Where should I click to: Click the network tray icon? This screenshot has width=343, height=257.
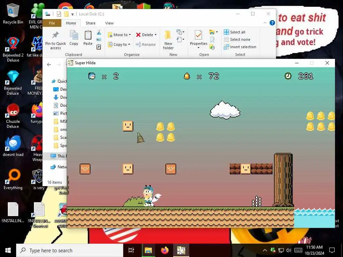(x=281, y=250)
